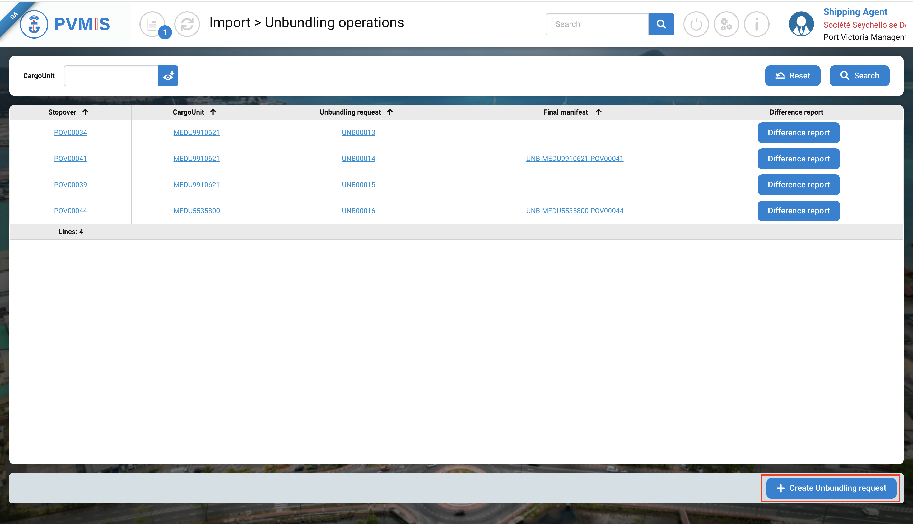This screenshot has height=524, width=913.
Task: Click the power logout icon
Action: pyautogui.click(x=696, y=24)
